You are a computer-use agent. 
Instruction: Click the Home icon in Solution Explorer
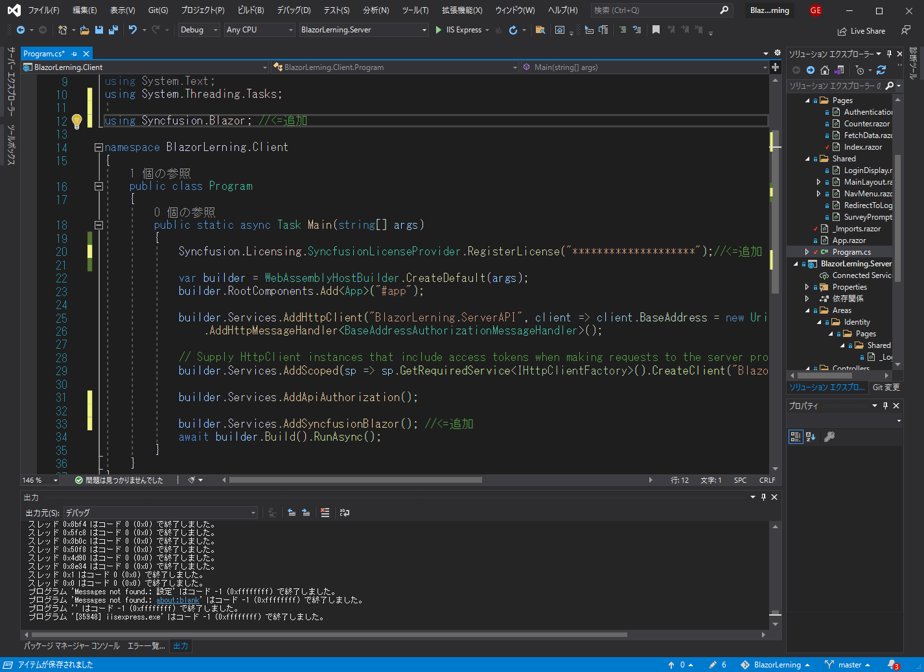(825, 70)
